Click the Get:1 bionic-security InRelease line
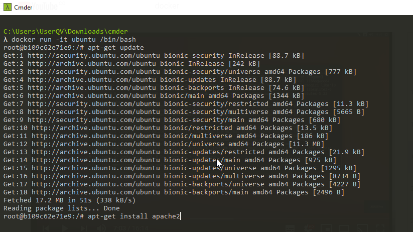The width and height of the screenshot is (413, 232). tap(154, 56)
